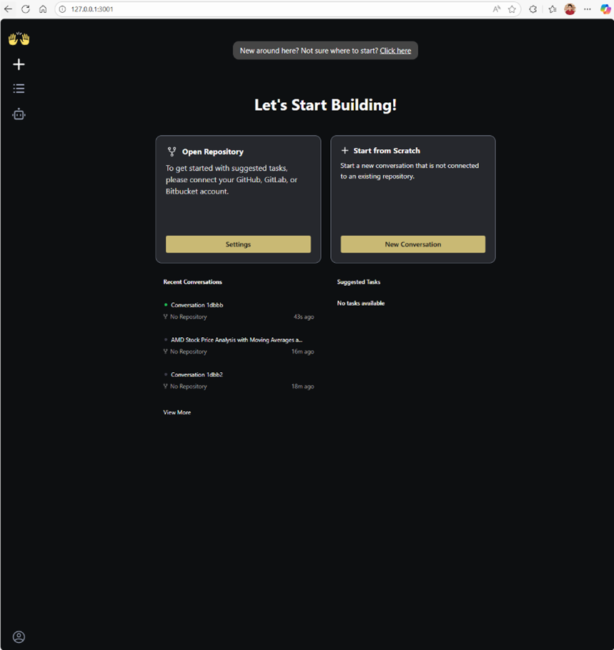614x650 pixels.
Task: Open the user profile icon at bottom left
Action: [x=19, y=636]
